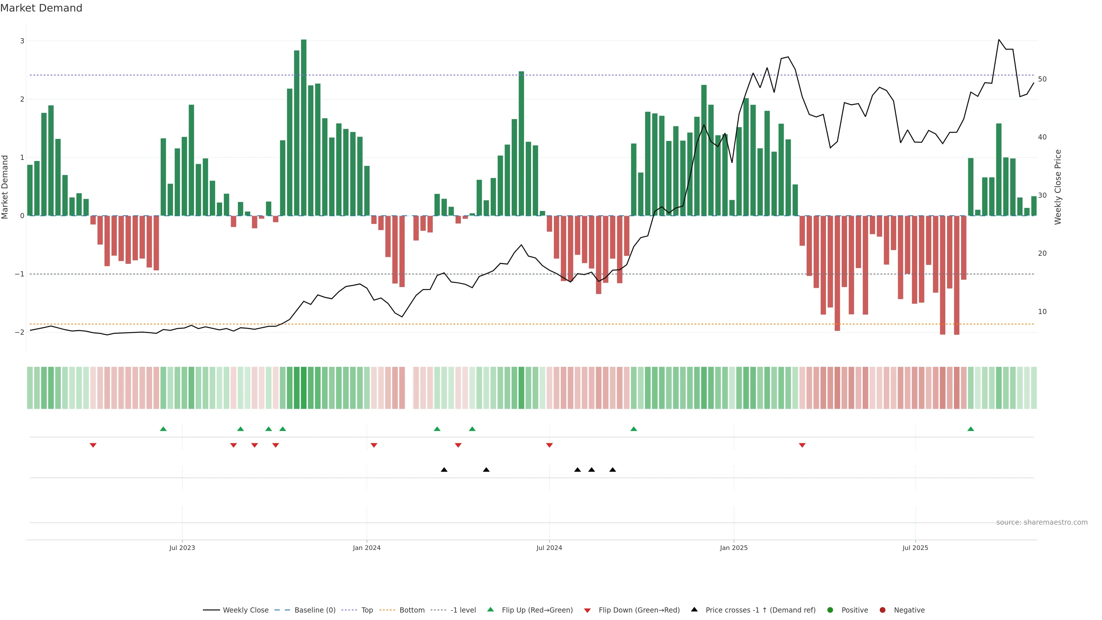Image resolution: width=1102 pixels, height=620 pixels.
Task: Click the Jan 2024 x-axis label
Action: click(367, 548)
